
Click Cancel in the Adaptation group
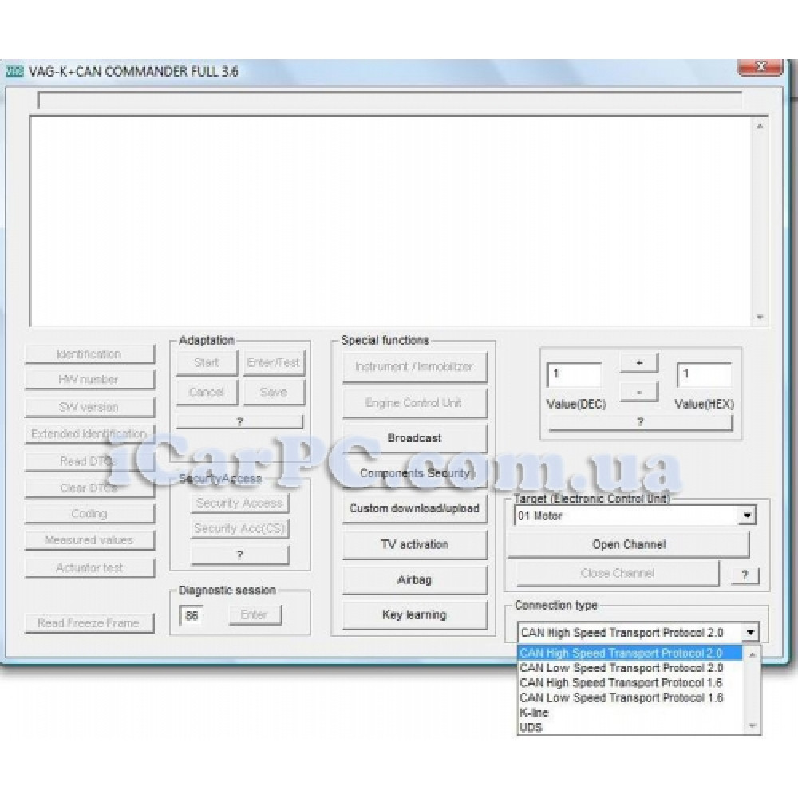click(x=207, y=392)
